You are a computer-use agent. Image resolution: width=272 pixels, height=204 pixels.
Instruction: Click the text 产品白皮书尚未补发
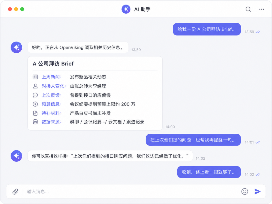(x=90, y=113)
